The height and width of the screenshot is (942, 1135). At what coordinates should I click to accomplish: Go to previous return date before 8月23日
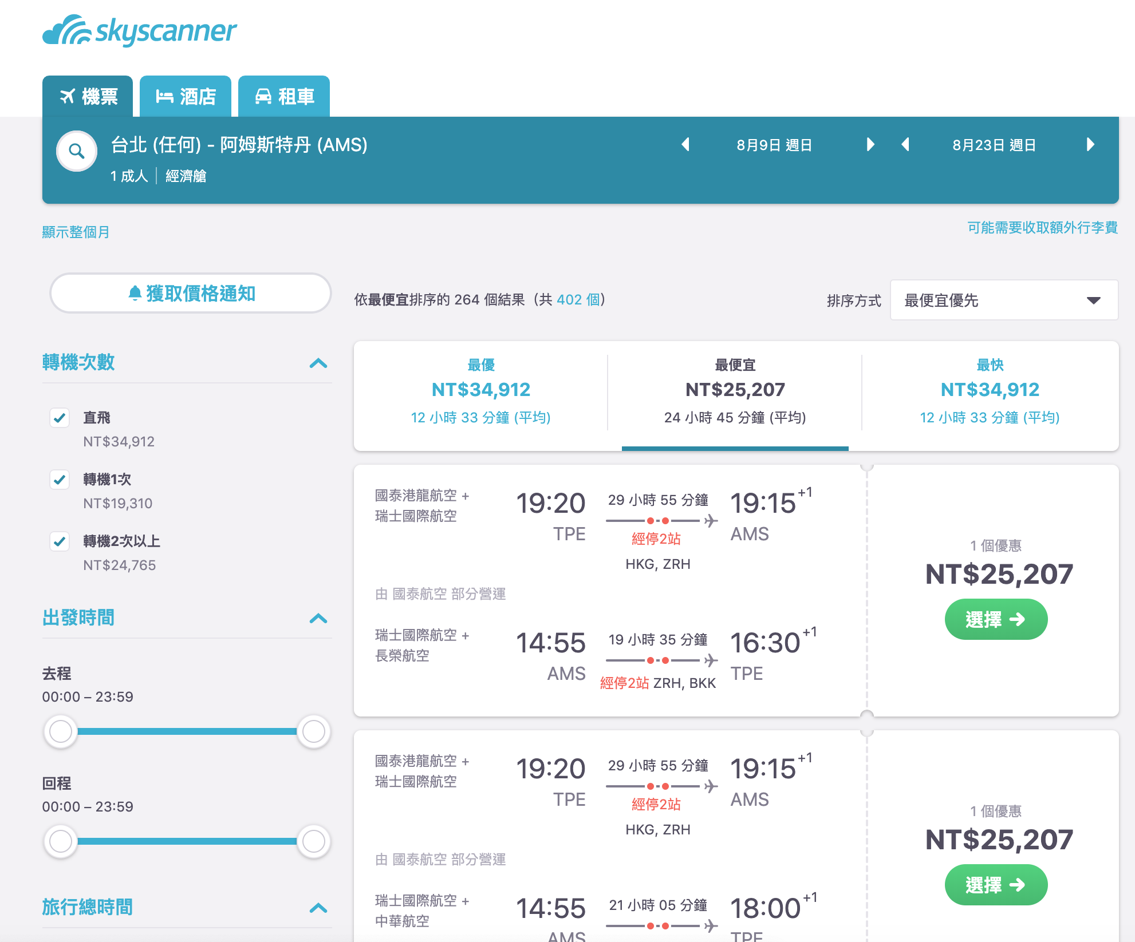click(x=905, y=145)
